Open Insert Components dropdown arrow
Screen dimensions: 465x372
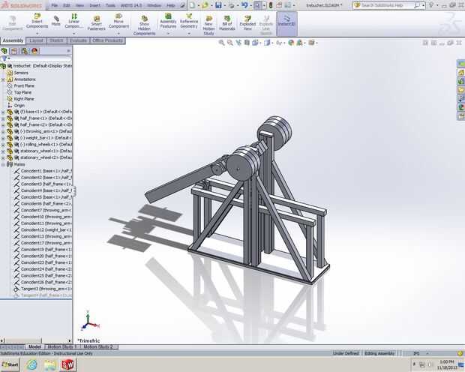[x=37, y=33]
